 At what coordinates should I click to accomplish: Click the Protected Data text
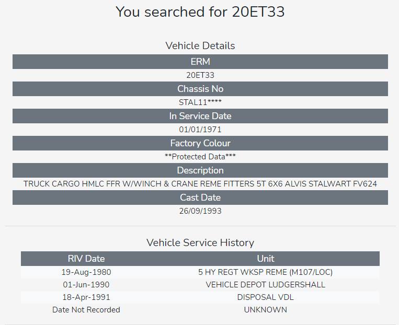point(200,157)
